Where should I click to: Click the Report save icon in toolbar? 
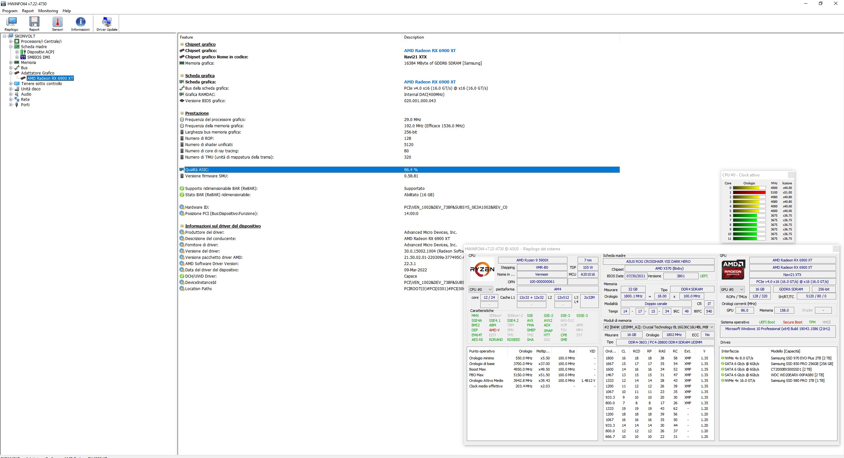point(34,22)
